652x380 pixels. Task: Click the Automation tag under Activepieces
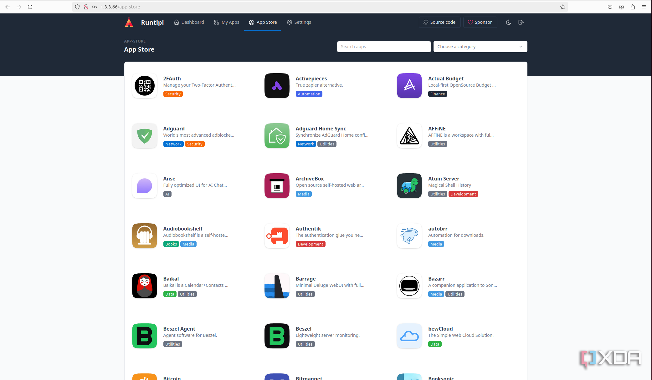point(309,94)
